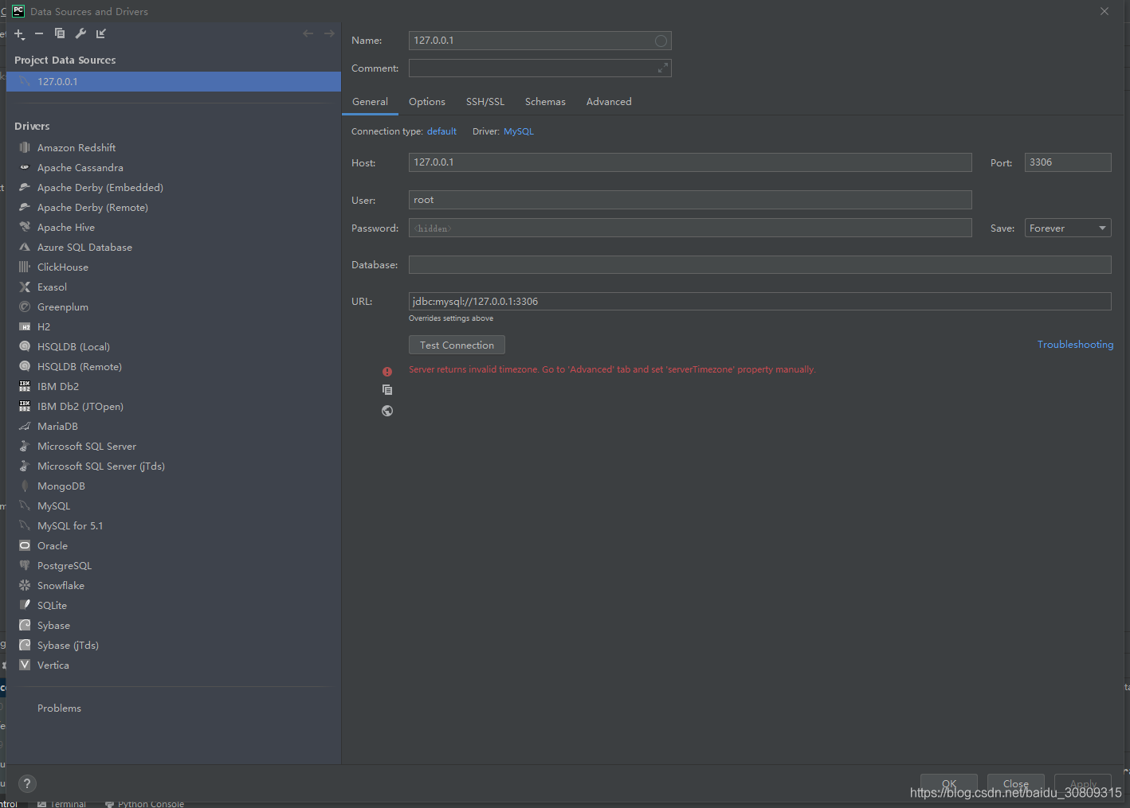Click the color circle in Name field
The width and height of the screenshot is (1130, 808).
tap(661, 41)
